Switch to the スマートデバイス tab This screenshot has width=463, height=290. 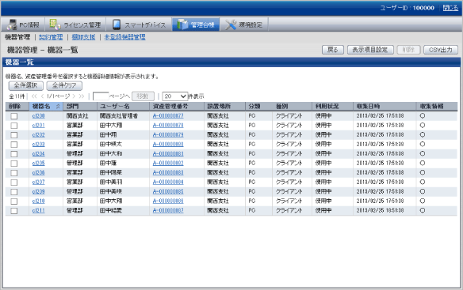[139, 24]
